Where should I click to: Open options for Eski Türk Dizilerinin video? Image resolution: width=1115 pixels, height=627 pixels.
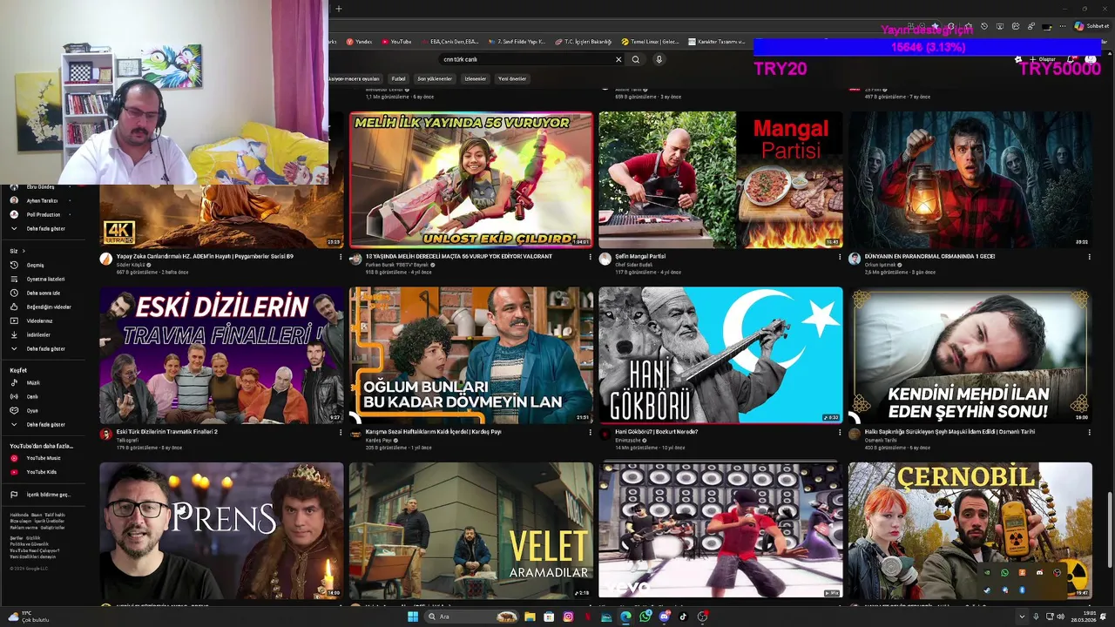(x=341, y=432)
